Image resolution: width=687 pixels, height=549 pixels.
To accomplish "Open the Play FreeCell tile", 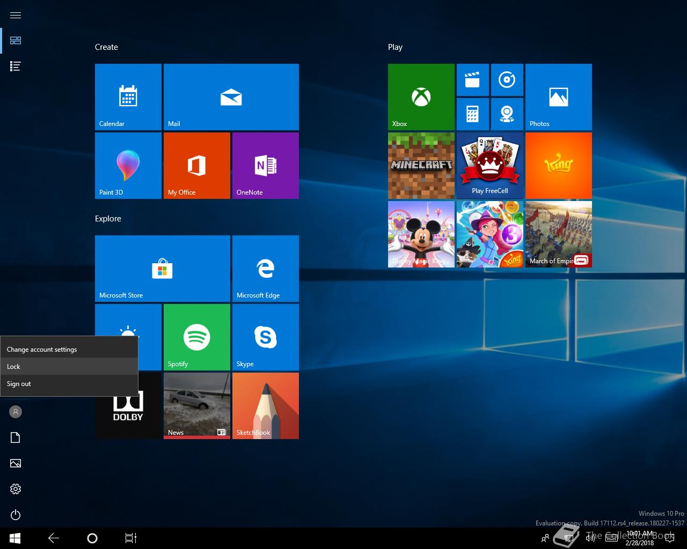I will point(490,166).
